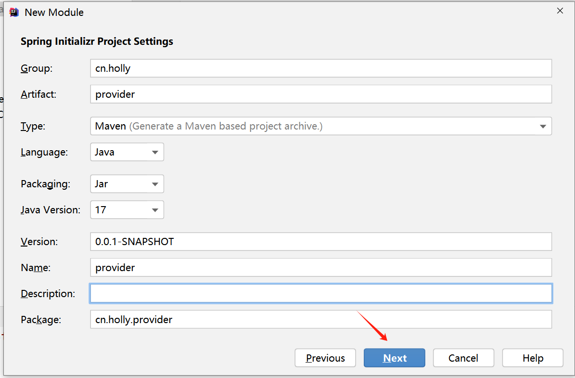Cancel the module creation
Image resolution: width=575 pixels, height=378 pixels.
pyautogui.click(x=463, y=358)
